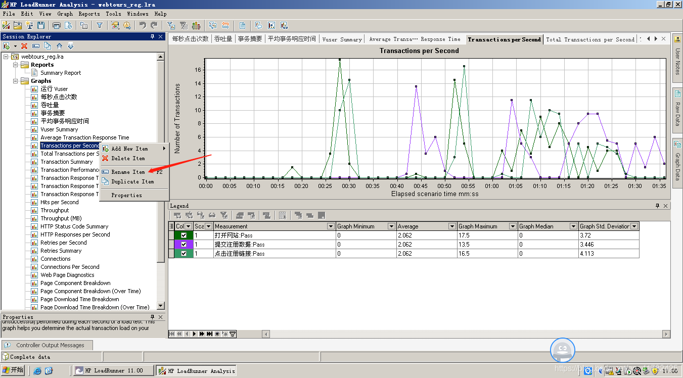Select Hits per Second graph in tree

(x=60, y=202)
